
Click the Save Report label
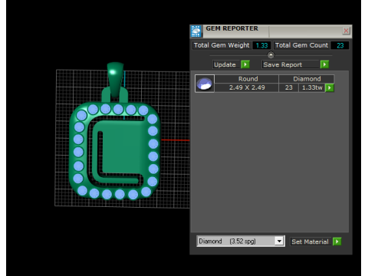[x=291, y=64]
